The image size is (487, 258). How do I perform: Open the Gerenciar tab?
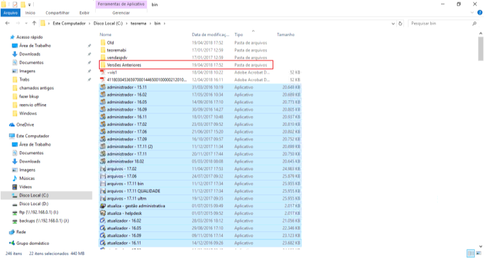[121, 13]
